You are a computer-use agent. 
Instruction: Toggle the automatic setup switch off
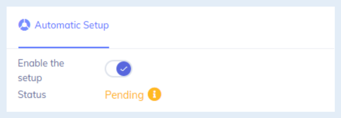point(118,69)
